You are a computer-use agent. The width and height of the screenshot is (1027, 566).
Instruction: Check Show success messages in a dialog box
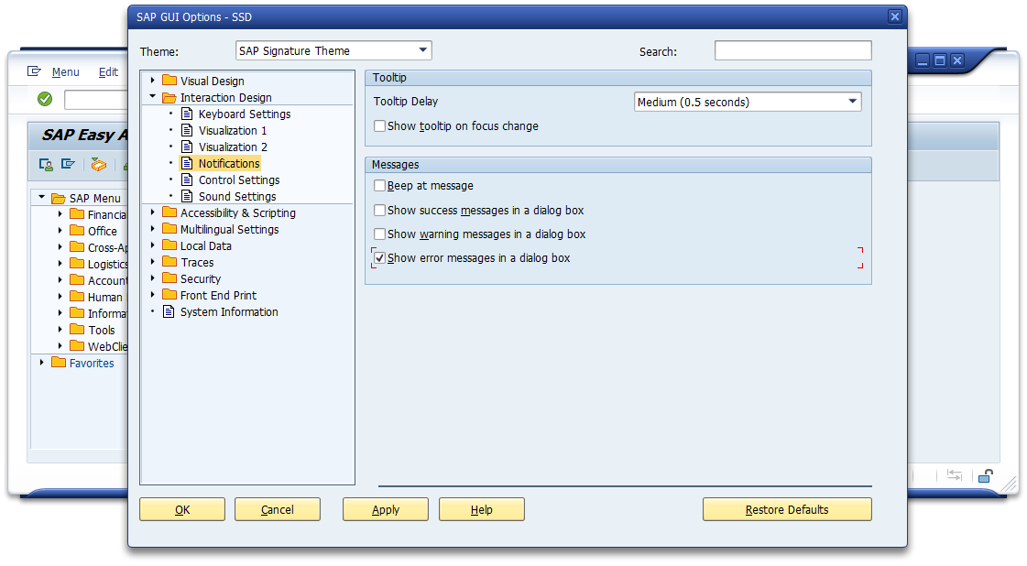[x=379, y=211]
